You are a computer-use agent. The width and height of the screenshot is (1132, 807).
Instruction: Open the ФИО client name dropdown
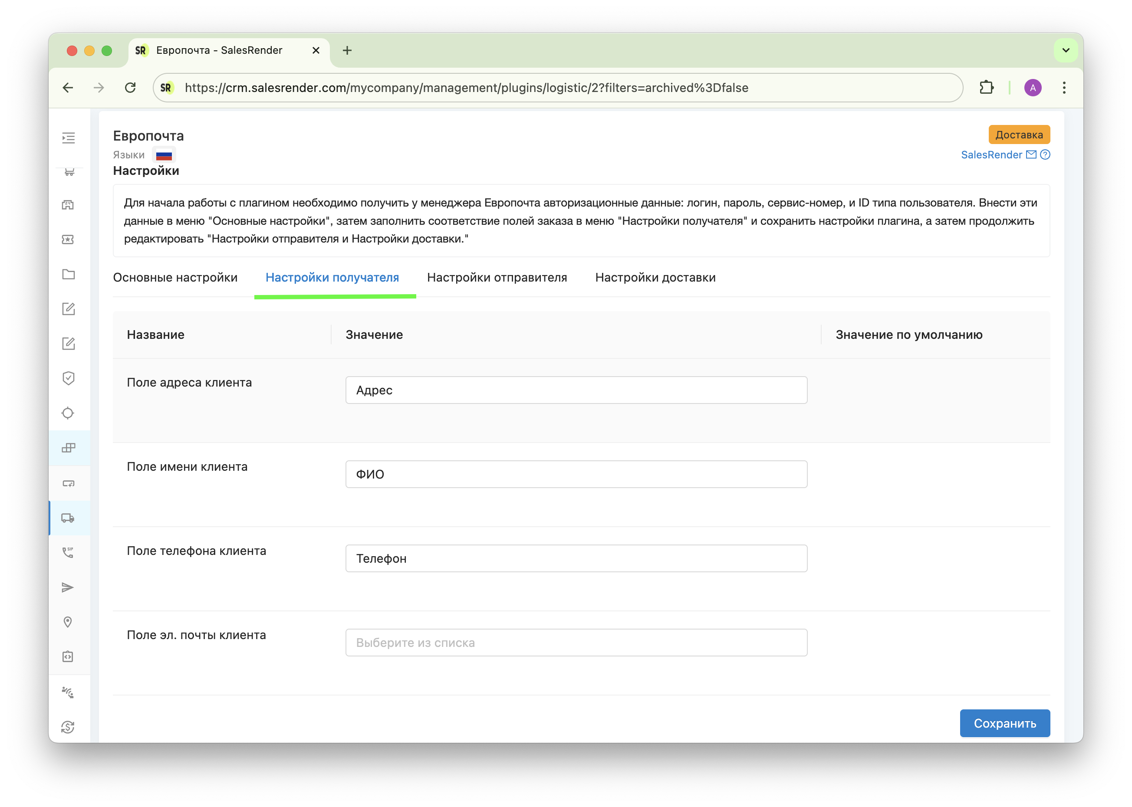tap(576, 474)
